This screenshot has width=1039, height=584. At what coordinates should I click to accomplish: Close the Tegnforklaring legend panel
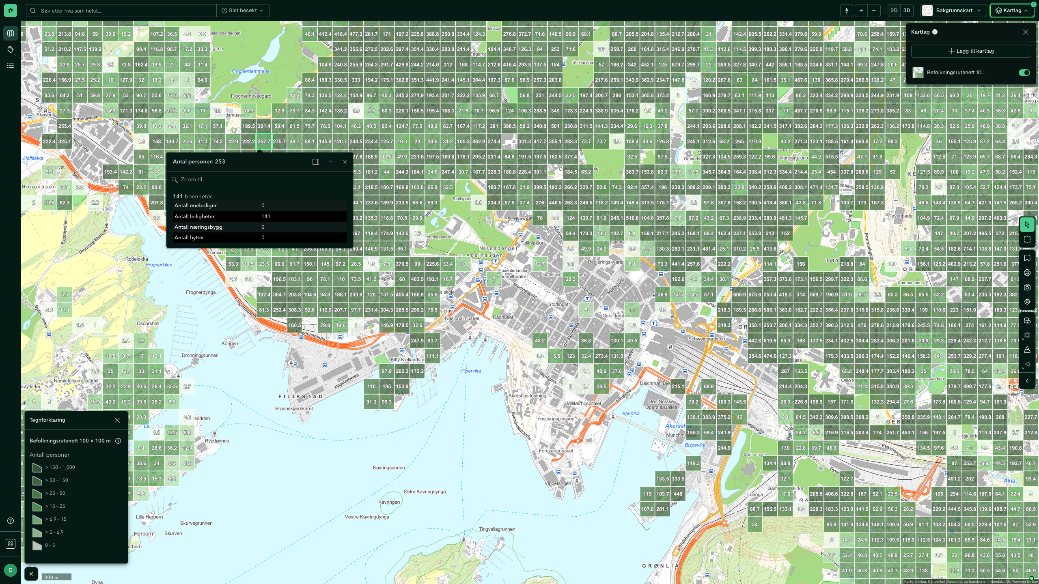pyautogui.click(x=117, y=420)
